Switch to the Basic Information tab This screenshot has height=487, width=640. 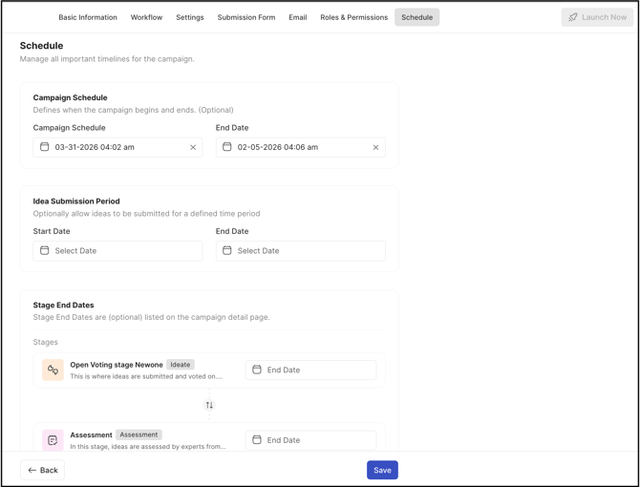pyautogui.click(x=88, y=17)
